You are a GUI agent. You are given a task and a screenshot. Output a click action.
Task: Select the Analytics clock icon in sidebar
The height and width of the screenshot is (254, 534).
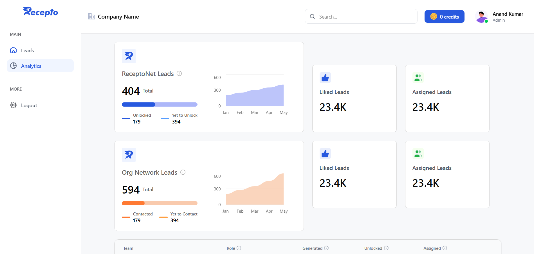click(13, 66)
